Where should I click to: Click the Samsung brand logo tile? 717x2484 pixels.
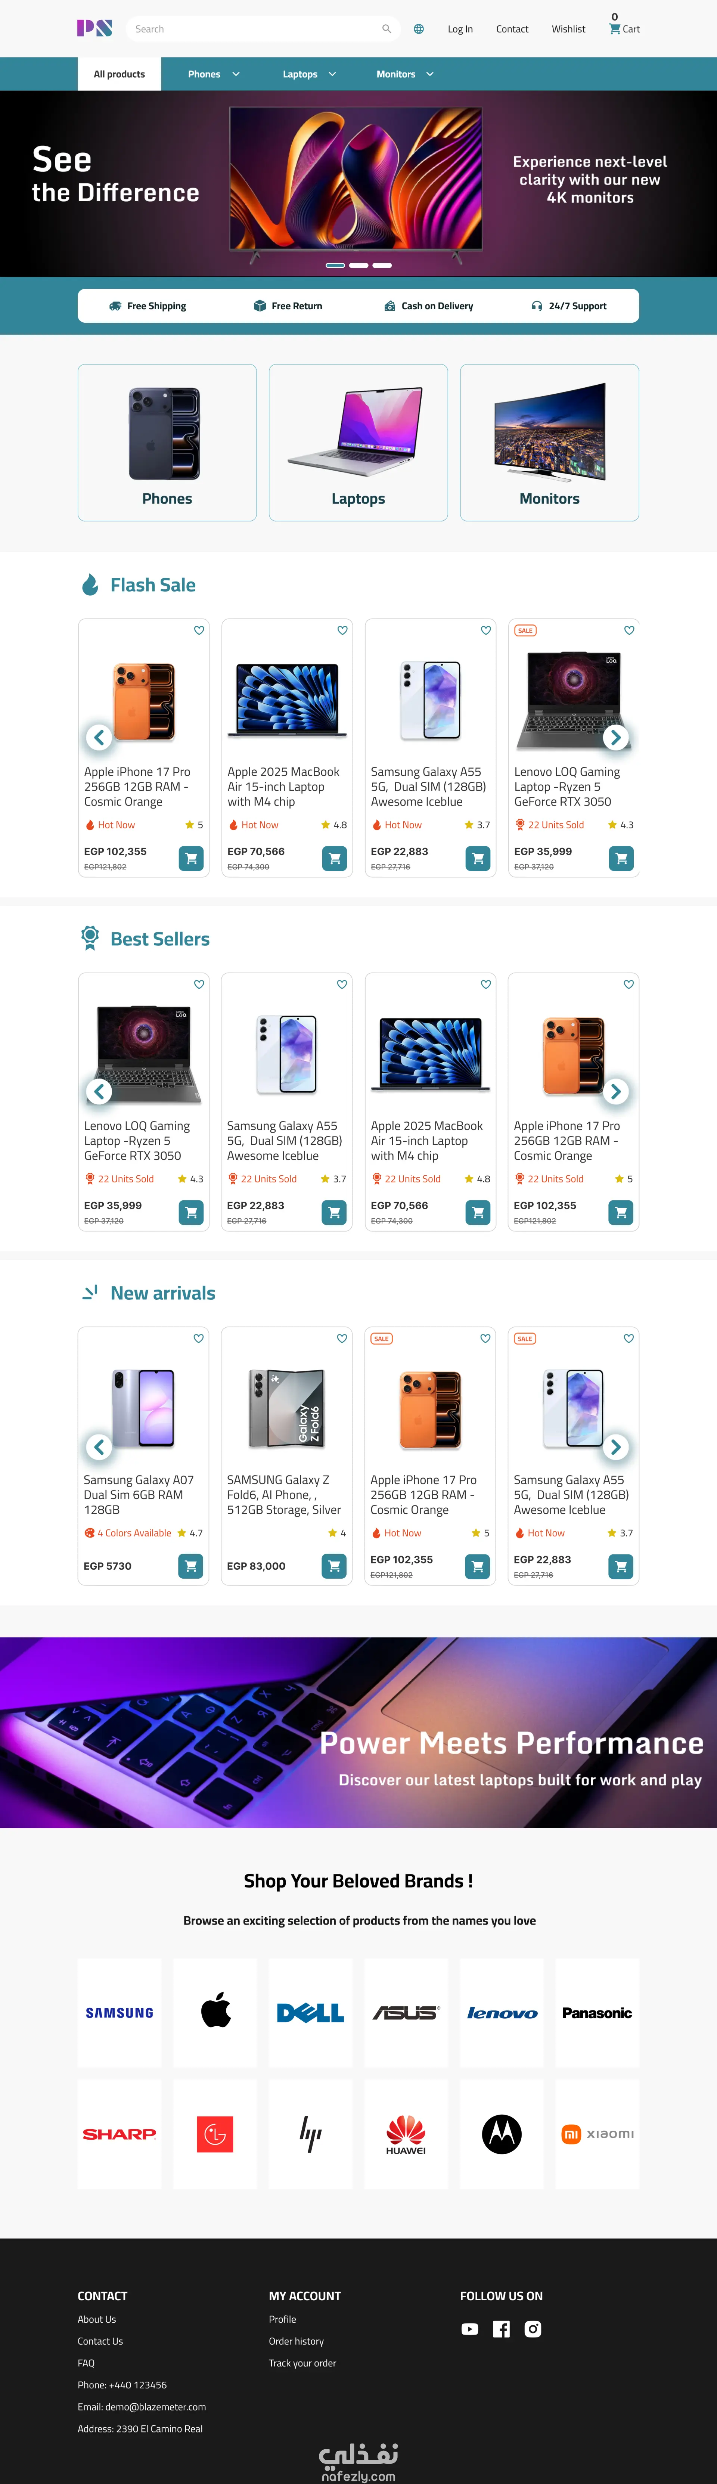[119, 2012]
